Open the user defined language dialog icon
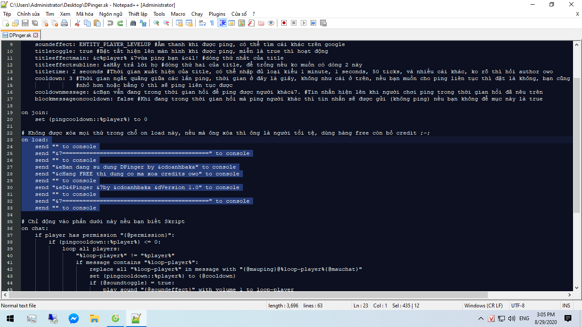The height and width of the screenshot is (327, 582). tap(231, 23)
